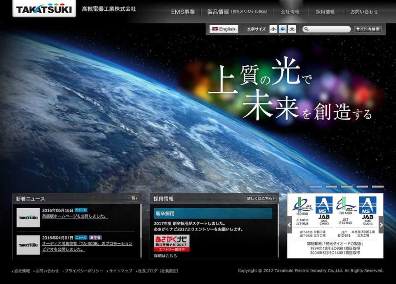The image size is (396, 284).
Task: Select the fifth slideshow indicator bar
Action: pos(377,187)
